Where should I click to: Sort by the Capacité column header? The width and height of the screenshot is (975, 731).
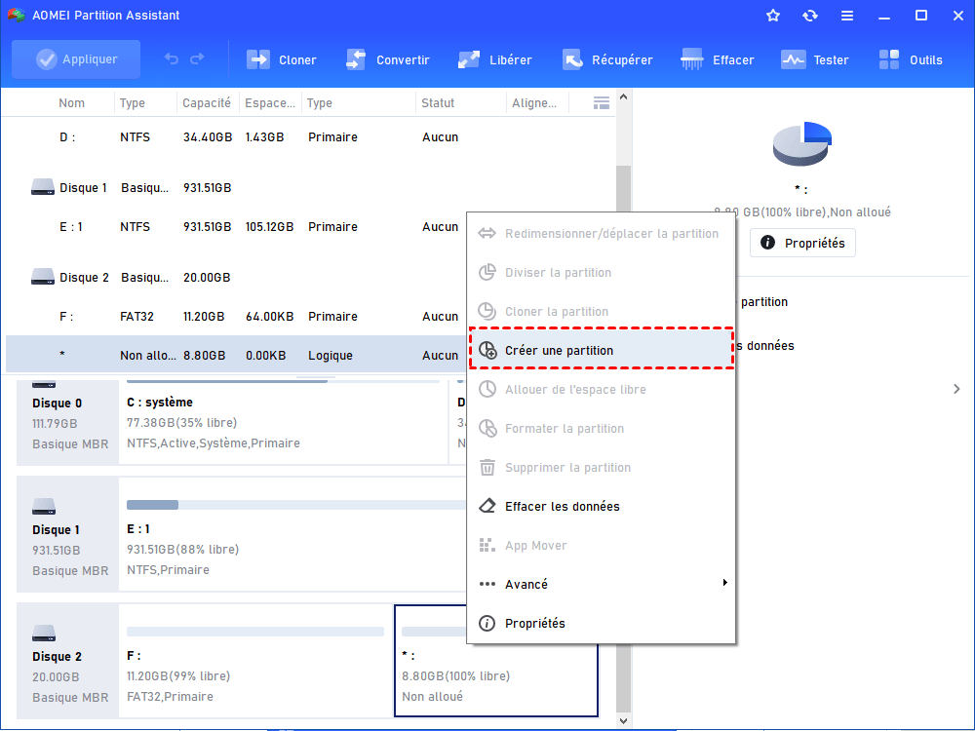point(207,103)
